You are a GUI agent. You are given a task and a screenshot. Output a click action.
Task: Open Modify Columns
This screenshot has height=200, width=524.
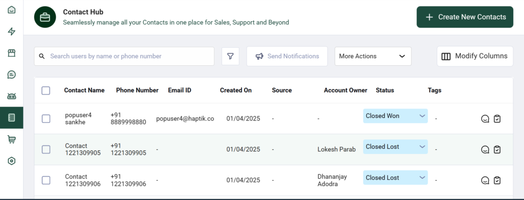coord(475,56)
